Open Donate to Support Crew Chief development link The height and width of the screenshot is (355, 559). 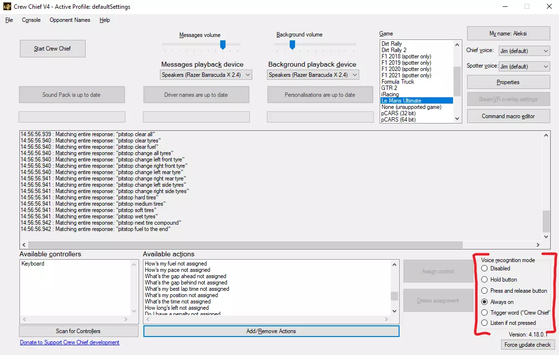coord(70,342)
